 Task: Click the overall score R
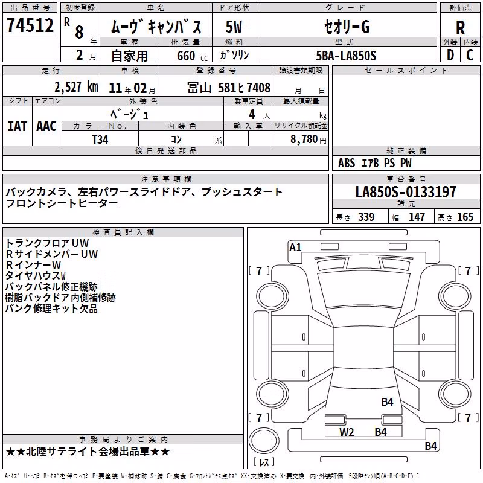coord(460,28)
